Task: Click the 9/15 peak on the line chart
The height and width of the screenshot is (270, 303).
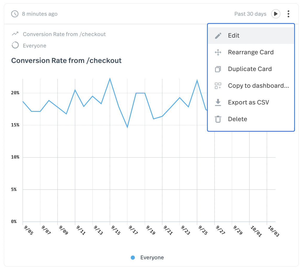Action: point(110,79)
